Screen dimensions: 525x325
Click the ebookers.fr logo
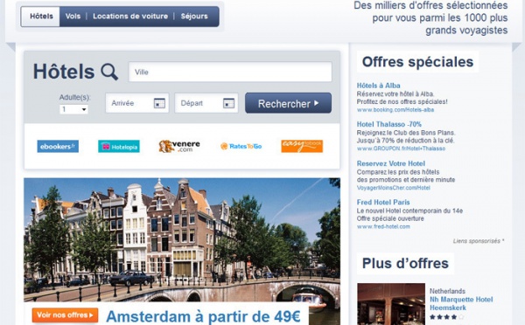[58, 147]
